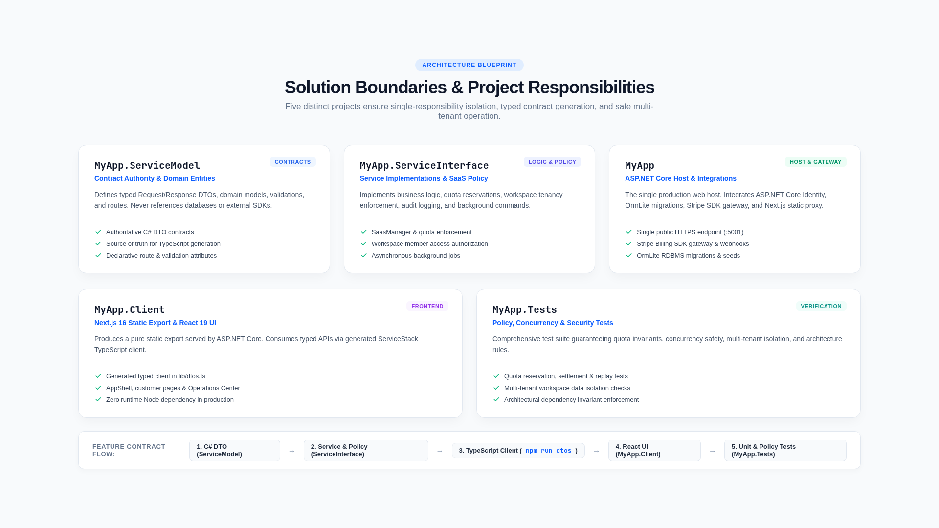Click checkmark beside 'Zero runtime Node dependency'
Image resolution: width=939 pixels, height=528 pixels.
(x=98, y=399)
